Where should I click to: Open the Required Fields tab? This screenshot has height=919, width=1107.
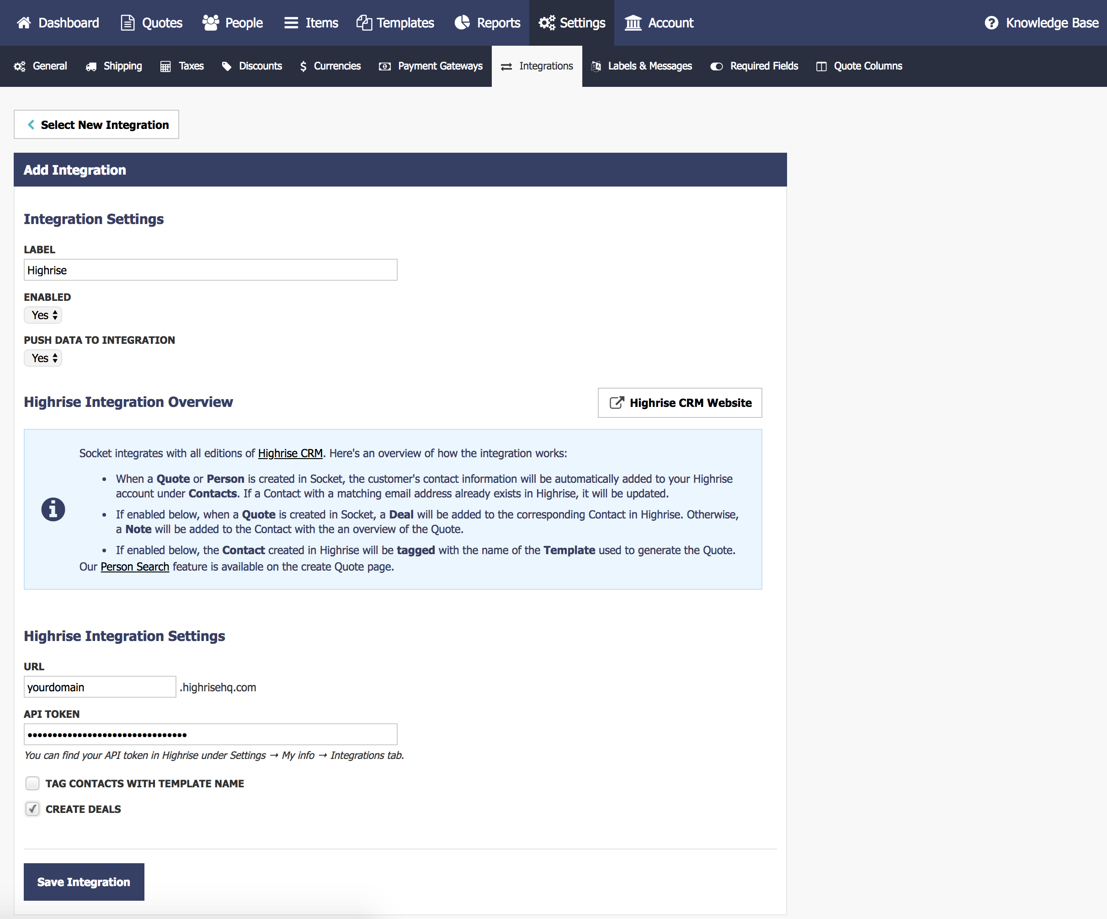click(754, 66)
